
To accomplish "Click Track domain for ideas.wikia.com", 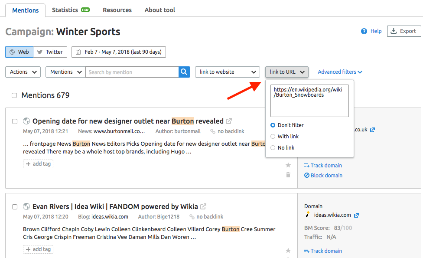I will click(323, 251).
